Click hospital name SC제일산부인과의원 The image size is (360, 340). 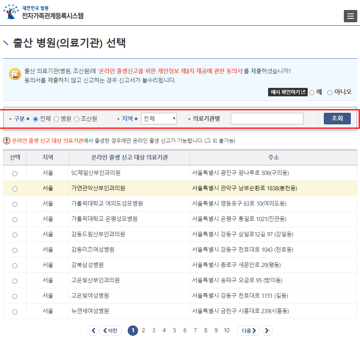click(x=96, y=173)
